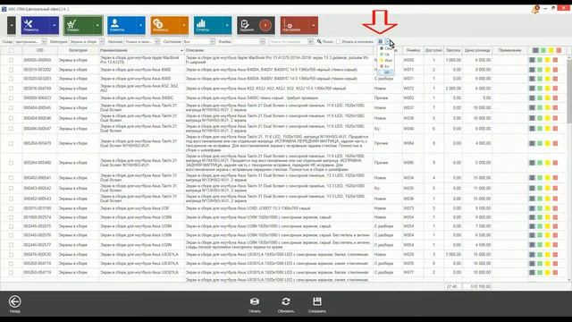The height and width of the screenshot is (322, 572).
Task: Click the yellow header color filter square
Action: pos(551,50)
